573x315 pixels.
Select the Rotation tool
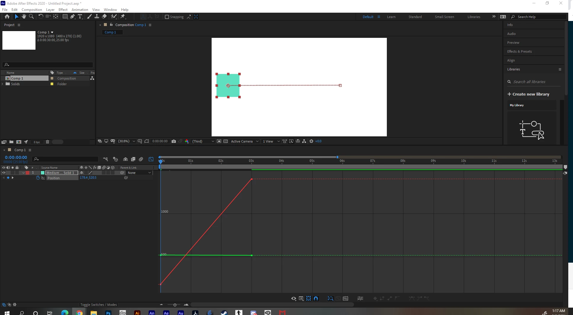tap(41, 17)
